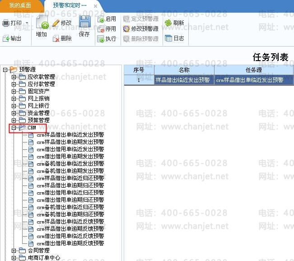Select crm备机借出单临近归还预警 tree item
Image resolution: width=294 pixels, height=261 pixels.
click(x=70, y=207)
